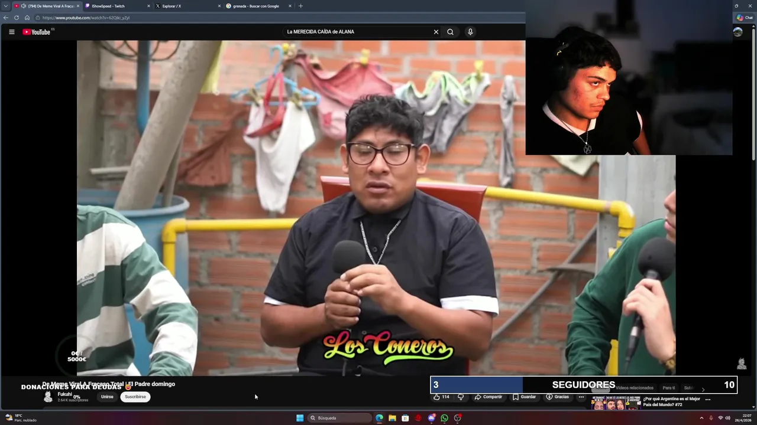Open the Fukuhi channel avatar
Screen dimensions: 757x425
pyautogui.click(x=48, y=397)
